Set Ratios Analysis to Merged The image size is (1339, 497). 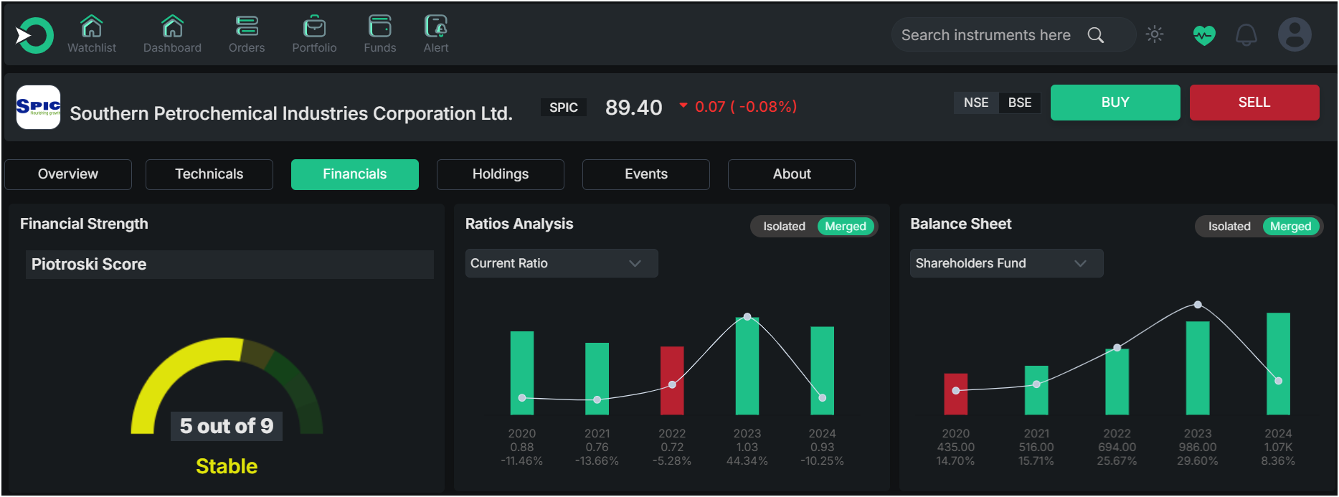(846, 227)
